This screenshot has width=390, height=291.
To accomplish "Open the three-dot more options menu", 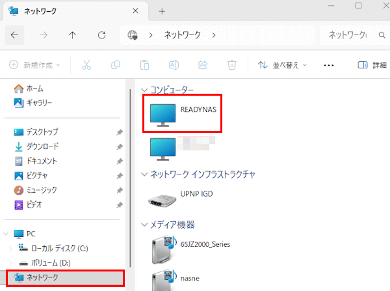I will [328, 65].
